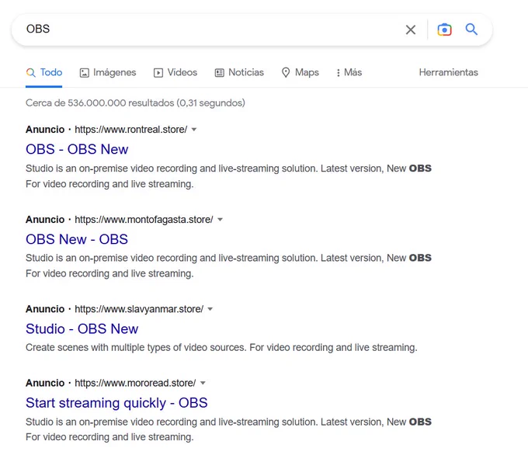Click the https://www.rontreal.store/ URL text
This screenshot has width=528, height=462.
click(130, 130)
